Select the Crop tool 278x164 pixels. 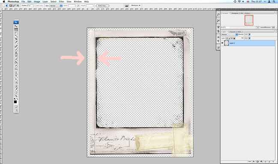point(16,39)
